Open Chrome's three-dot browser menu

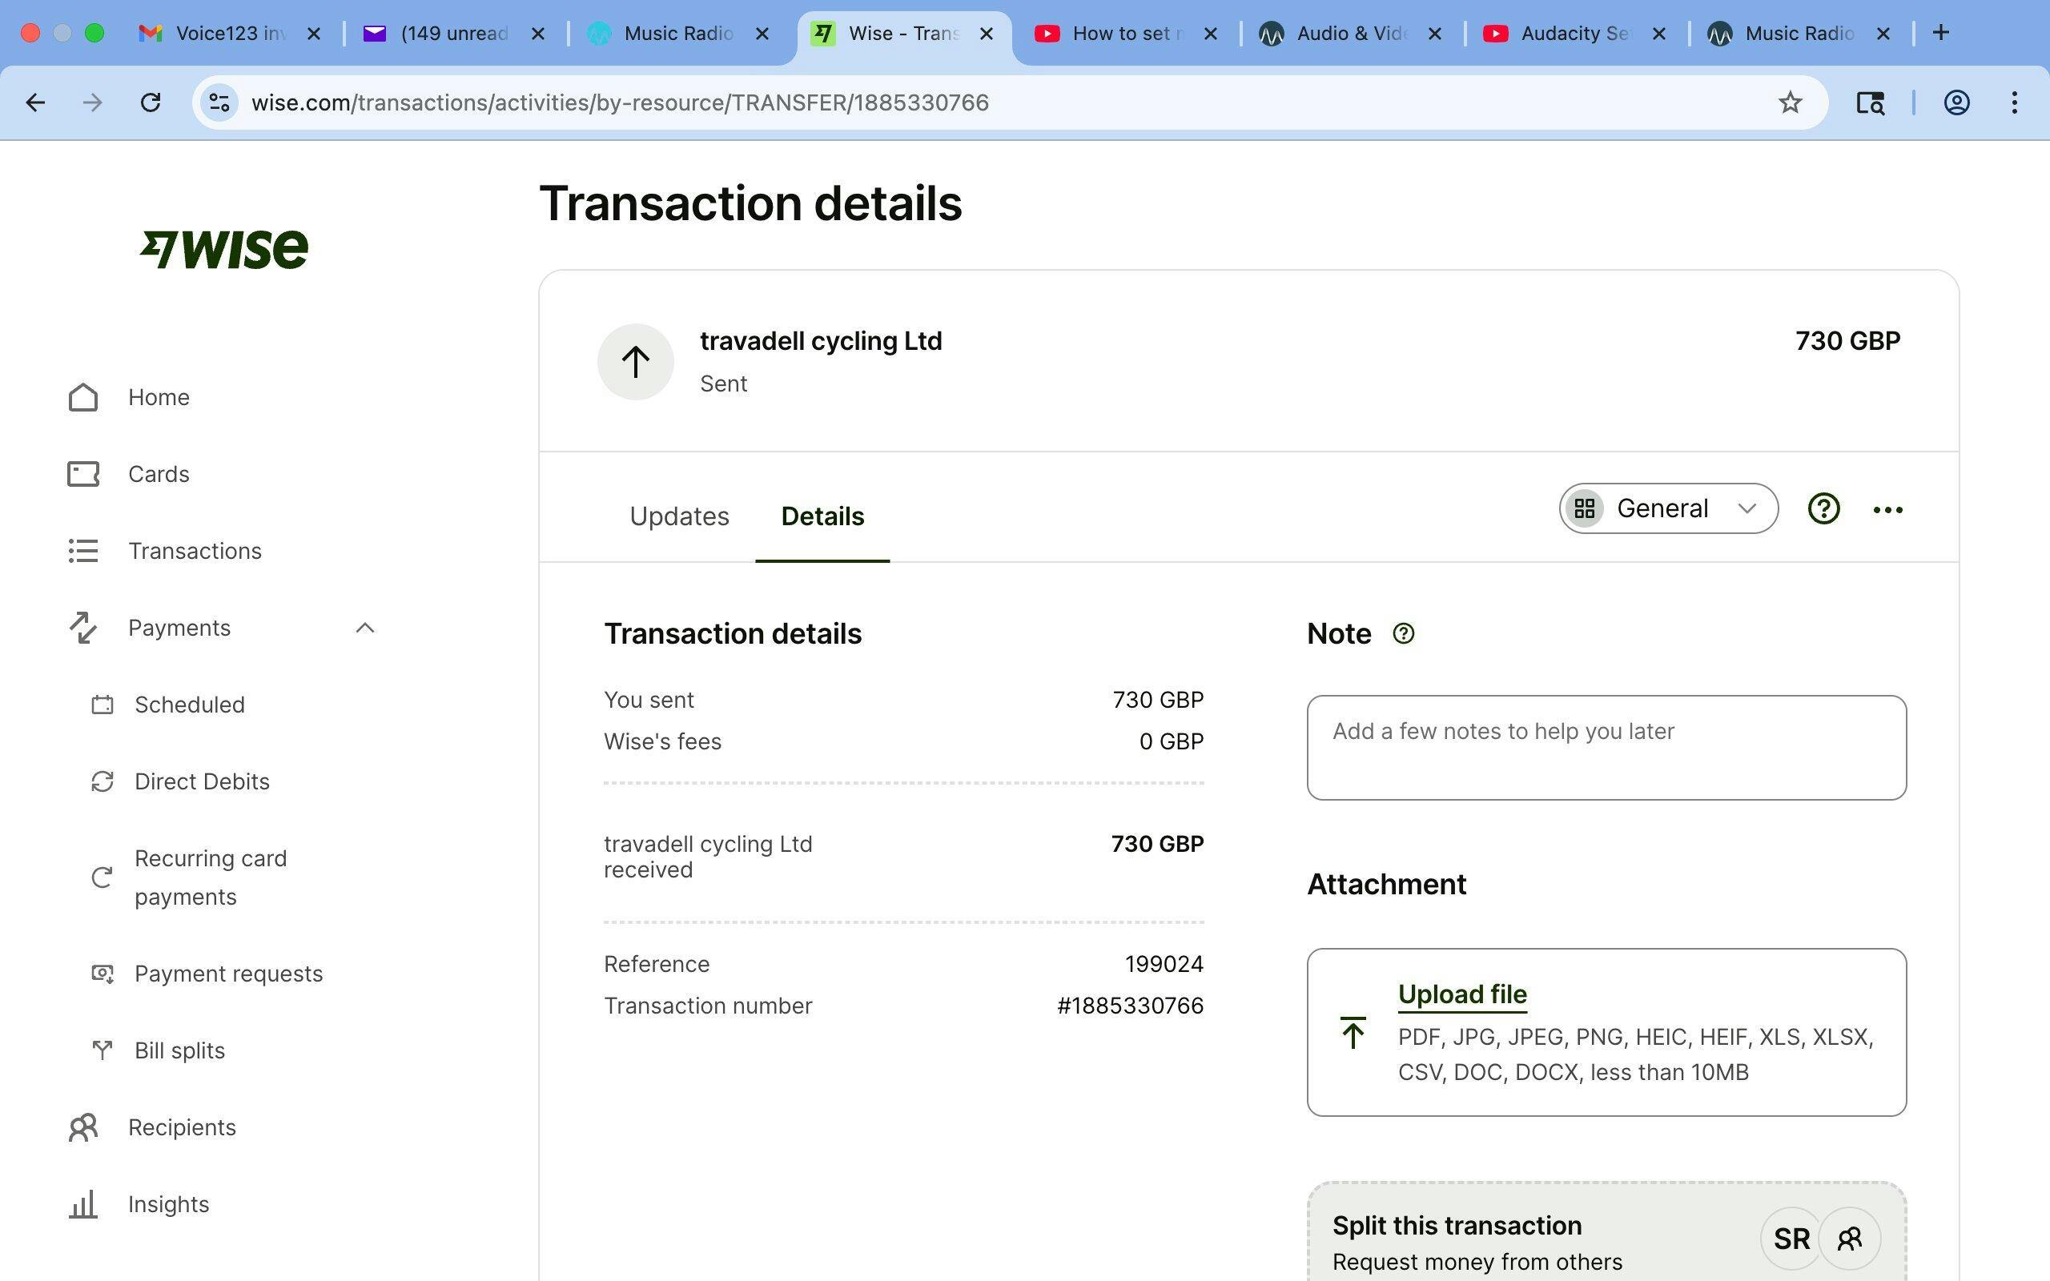click(2014, 102)
